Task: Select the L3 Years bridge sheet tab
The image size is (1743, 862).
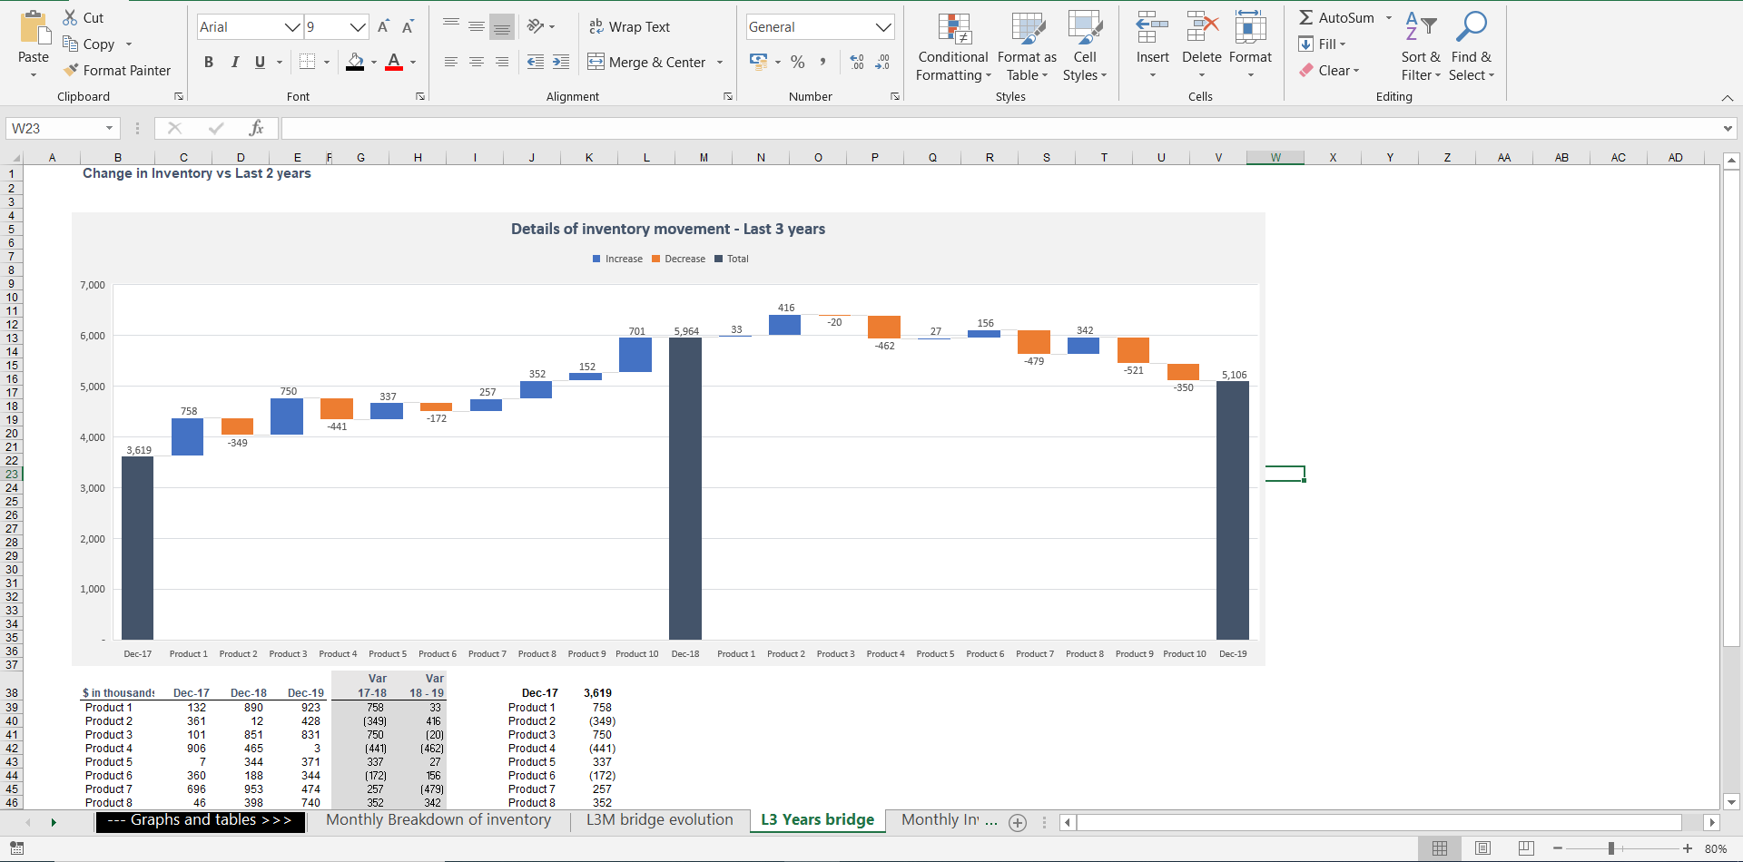Action: coord(817,820)
